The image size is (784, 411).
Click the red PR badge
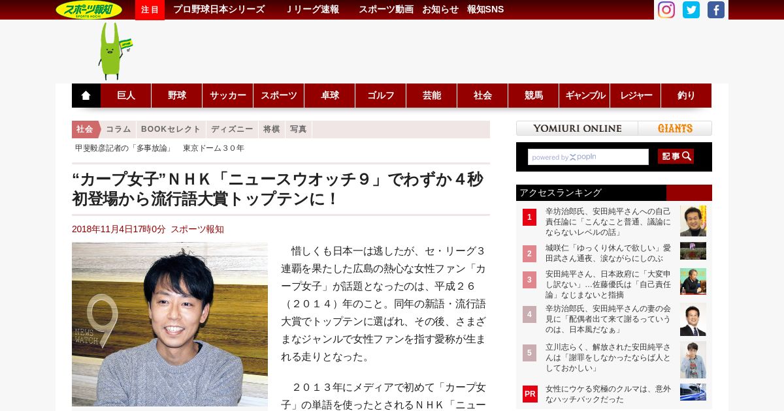530,394
